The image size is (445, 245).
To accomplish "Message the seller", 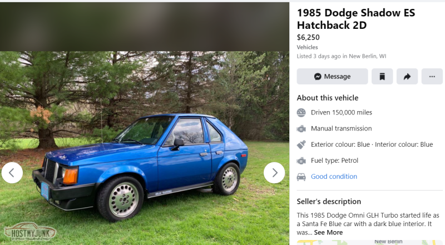I will click(332, 76).
